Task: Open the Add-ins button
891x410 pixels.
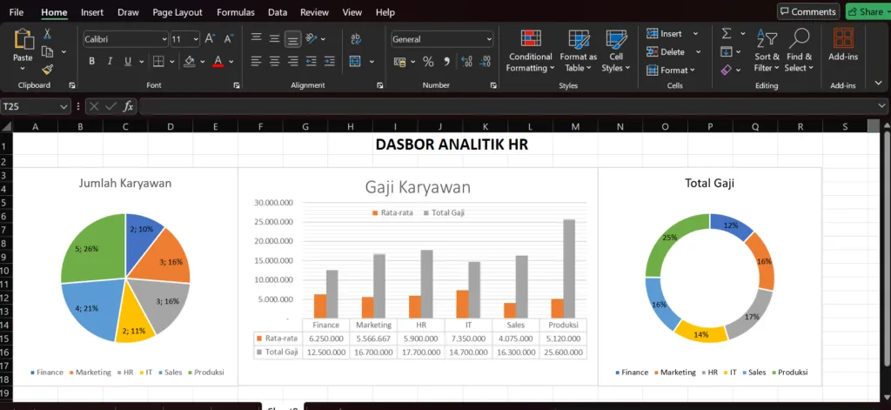Action: (843, 45)
